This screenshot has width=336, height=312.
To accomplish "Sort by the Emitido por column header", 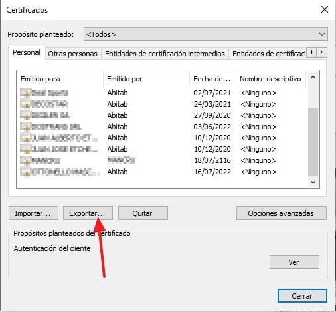I will click(146, 79).
